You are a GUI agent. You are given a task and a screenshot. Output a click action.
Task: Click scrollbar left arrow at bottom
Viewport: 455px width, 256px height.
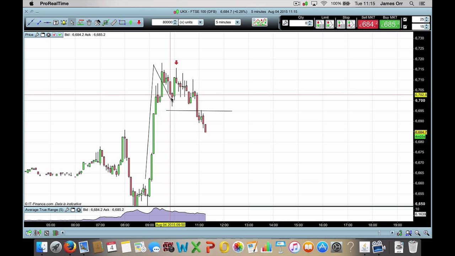click(63, 233)
